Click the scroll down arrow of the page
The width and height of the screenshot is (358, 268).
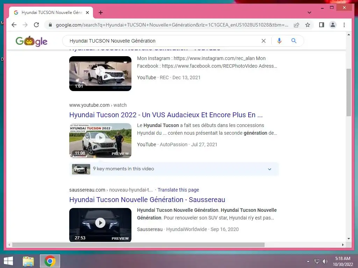click(x=349, y=239)
